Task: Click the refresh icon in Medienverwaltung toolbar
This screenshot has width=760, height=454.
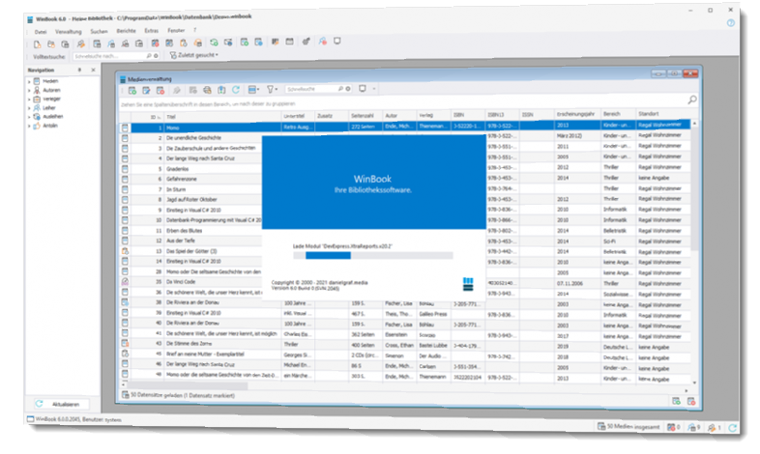Action: (x=236, y=90)
